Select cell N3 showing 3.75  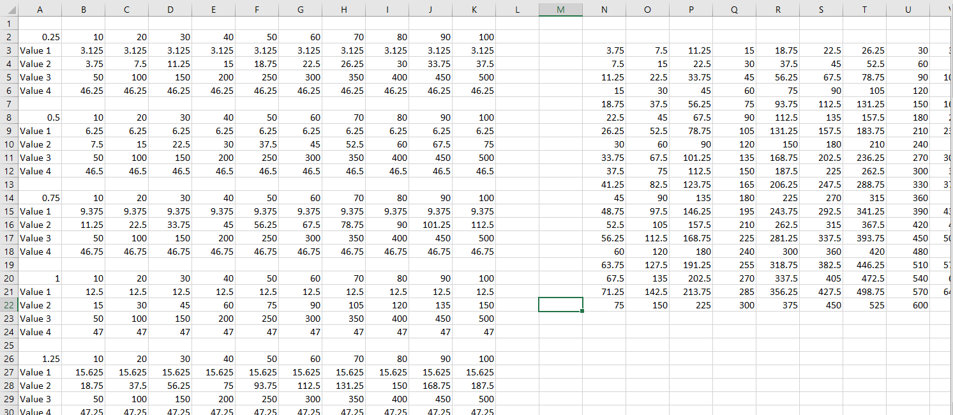coord(604,50)
